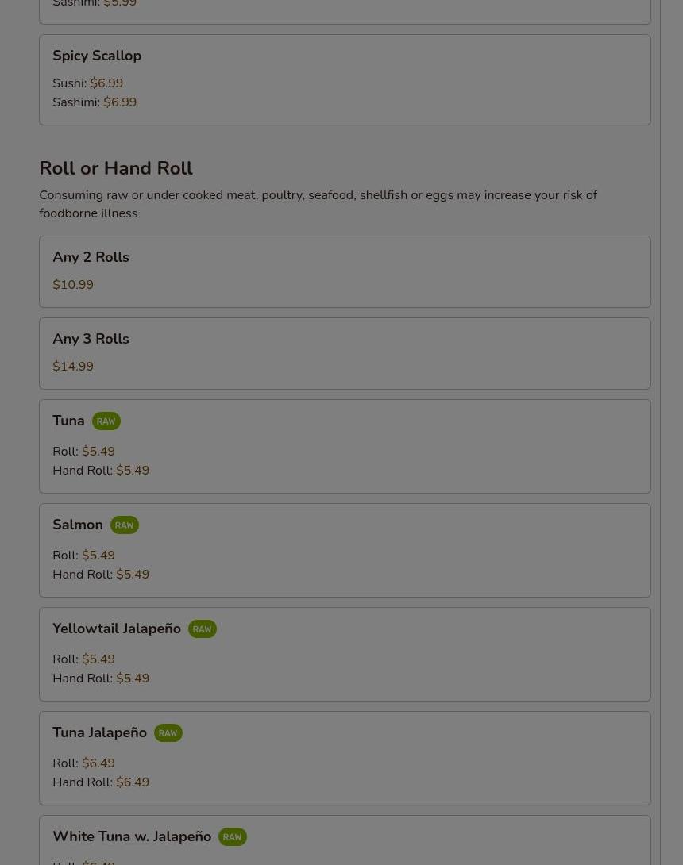683x865 pixels.
Task: Click the Tuna Jalapeño RAW badge
Action: pyautogui.click(x=168, y=732)
